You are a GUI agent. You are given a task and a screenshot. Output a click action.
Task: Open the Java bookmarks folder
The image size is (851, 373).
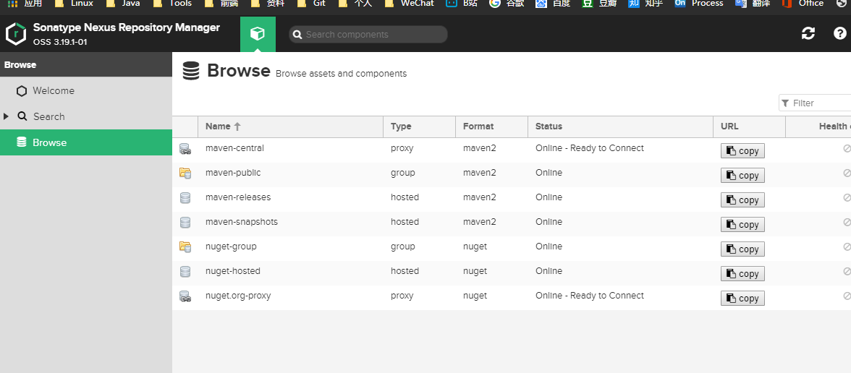coord(123,4)
